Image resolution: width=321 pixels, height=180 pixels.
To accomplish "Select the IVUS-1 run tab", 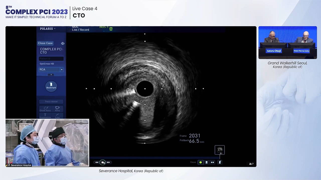I will [x=104, y=27].
